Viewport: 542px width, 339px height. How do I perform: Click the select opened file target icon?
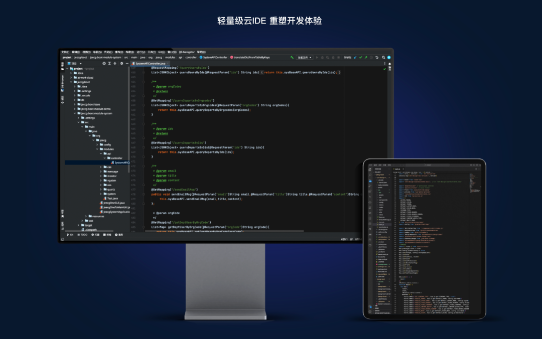pos(104,64)
